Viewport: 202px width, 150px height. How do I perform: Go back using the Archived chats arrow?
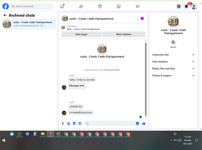click(x=5, y=15)
